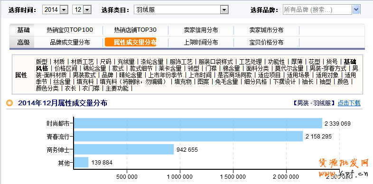Expand the 羽绒服 category dropdown
The width and height of the screenshot is (373, 184).
point(181,10)
